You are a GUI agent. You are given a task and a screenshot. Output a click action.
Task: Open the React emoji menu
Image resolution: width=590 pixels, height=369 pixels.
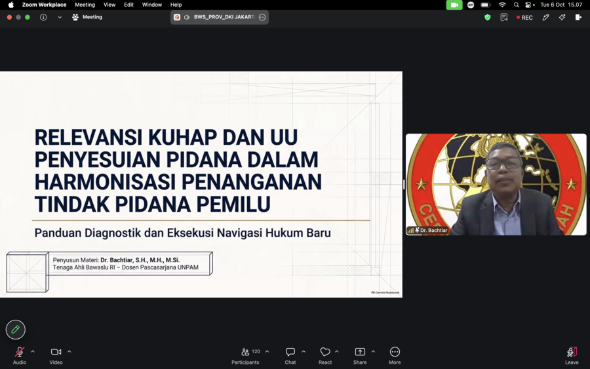pyautogui.click(x=325, y=355)
